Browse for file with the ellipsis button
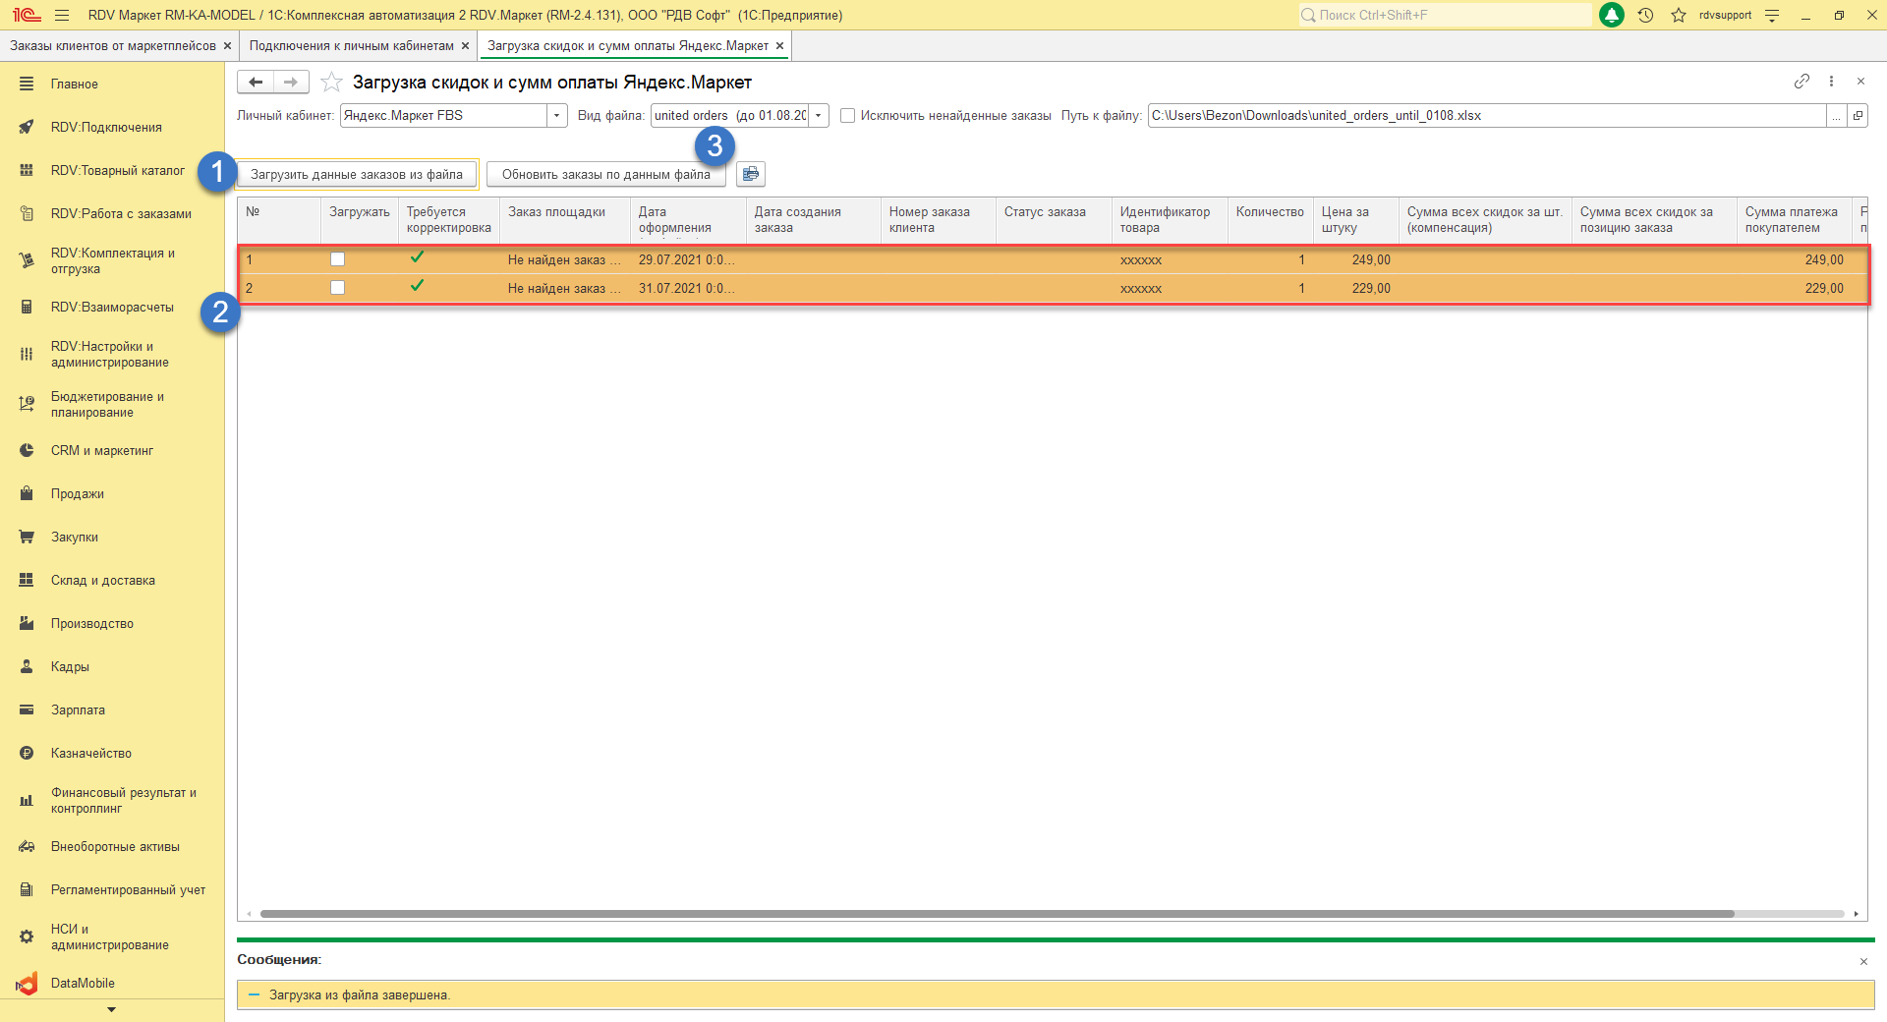This screenshot has width=1887, height=1022. coord(1836,116)
